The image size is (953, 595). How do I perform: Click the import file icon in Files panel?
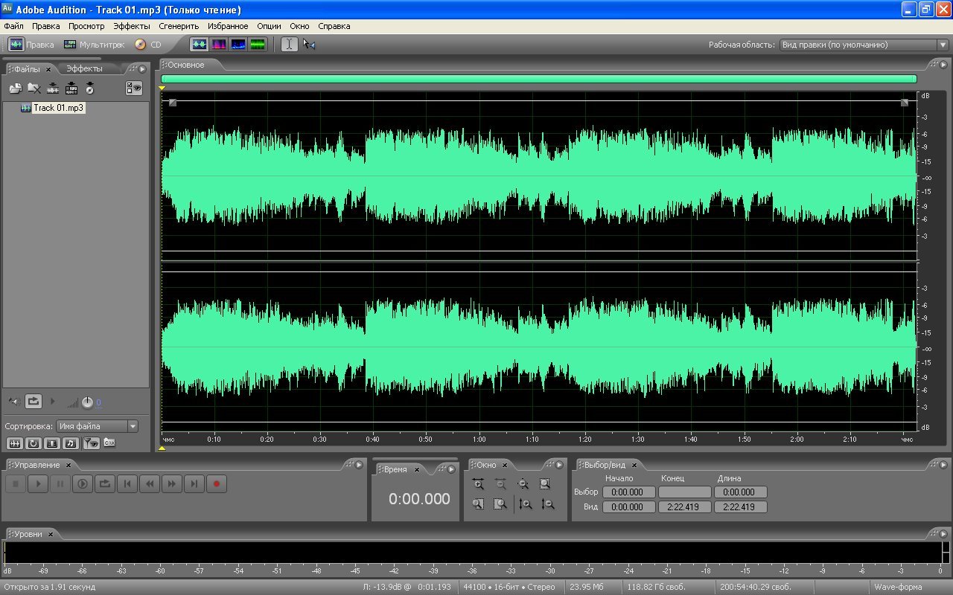[x=15, y=89]
